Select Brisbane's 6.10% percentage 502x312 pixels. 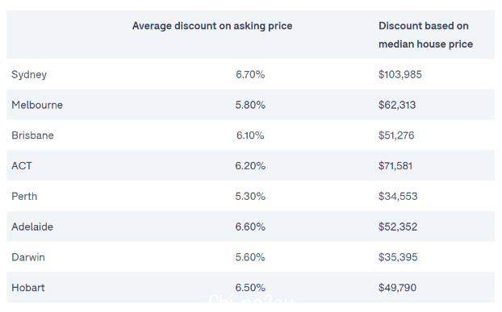click(250, 135)
